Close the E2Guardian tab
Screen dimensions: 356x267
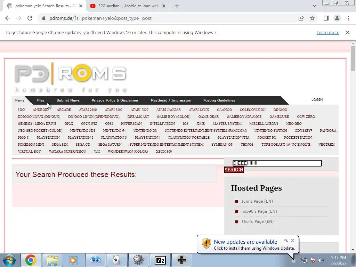click(164, 6)
